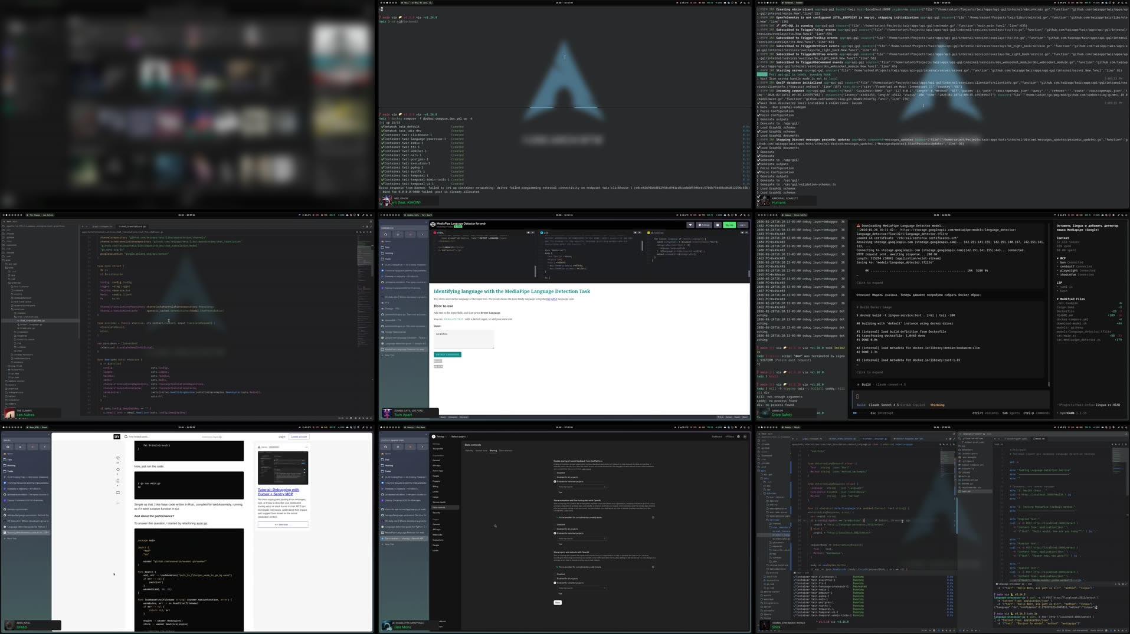Screen dimensions: 1130x634
Task: Expand the Default project switcher in OpenAI header
Action: pyautogui.click(x=460, y=437)
